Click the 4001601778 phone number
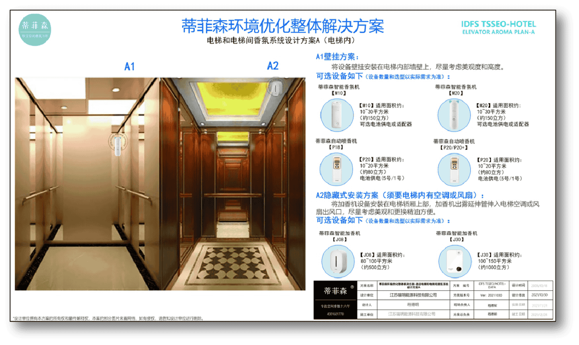This screenshot has width=579, height=345. tap(335, 314)
